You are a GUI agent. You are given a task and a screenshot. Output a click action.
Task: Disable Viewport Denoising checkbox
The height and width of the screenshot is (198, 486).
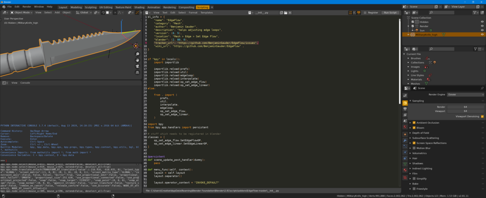point(482,117)
